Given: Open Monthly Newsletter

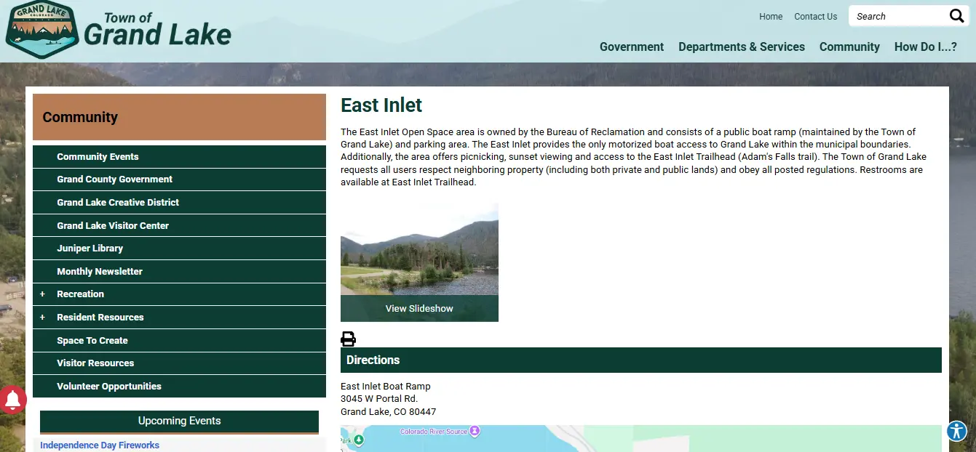Looking at the screenshot, I should 179,272.
